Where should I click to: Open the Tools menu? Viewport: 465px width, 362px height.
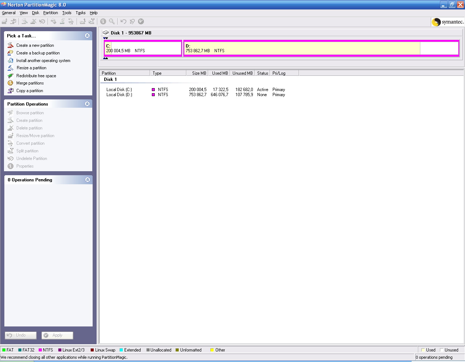click(x=66, y=13)
